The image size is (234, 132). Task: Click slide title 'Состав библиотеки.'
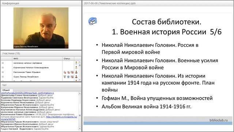167,22
